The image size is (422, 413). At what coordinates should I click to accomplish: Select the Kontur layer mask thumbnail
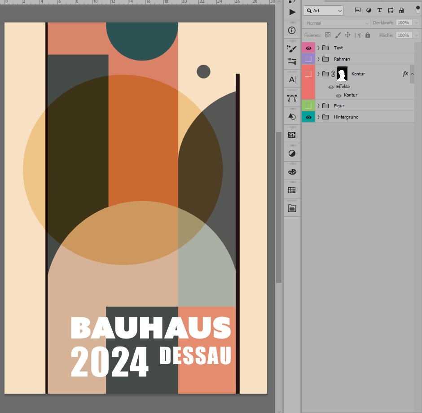[342, 74]
